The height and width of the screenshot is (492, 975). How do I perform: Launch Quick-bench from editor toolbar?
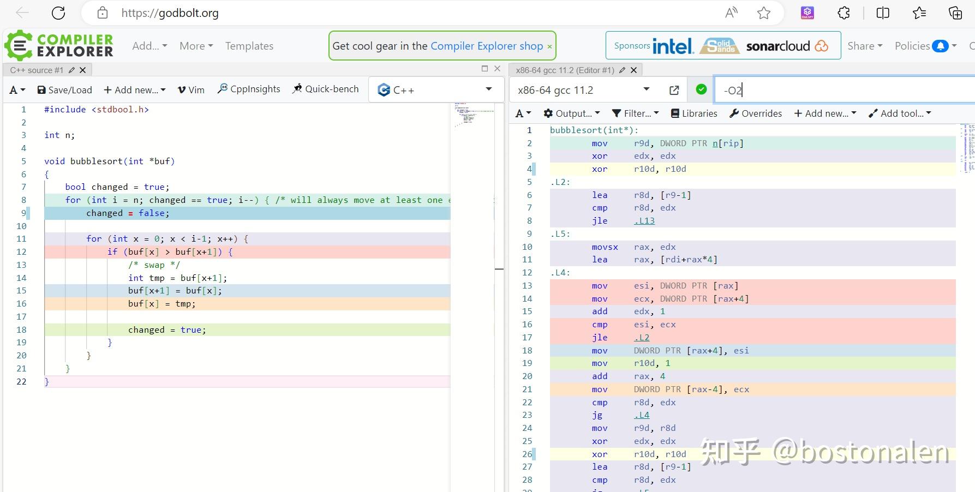pyautogui.click(x=326, y=89)
